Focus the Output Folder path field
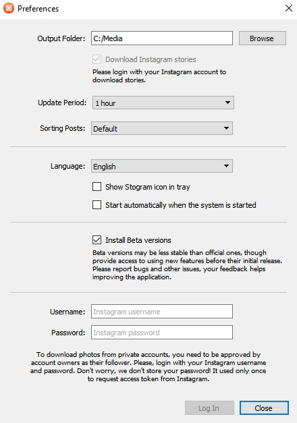This screenshot has width=297, height=423. point(162,38)
